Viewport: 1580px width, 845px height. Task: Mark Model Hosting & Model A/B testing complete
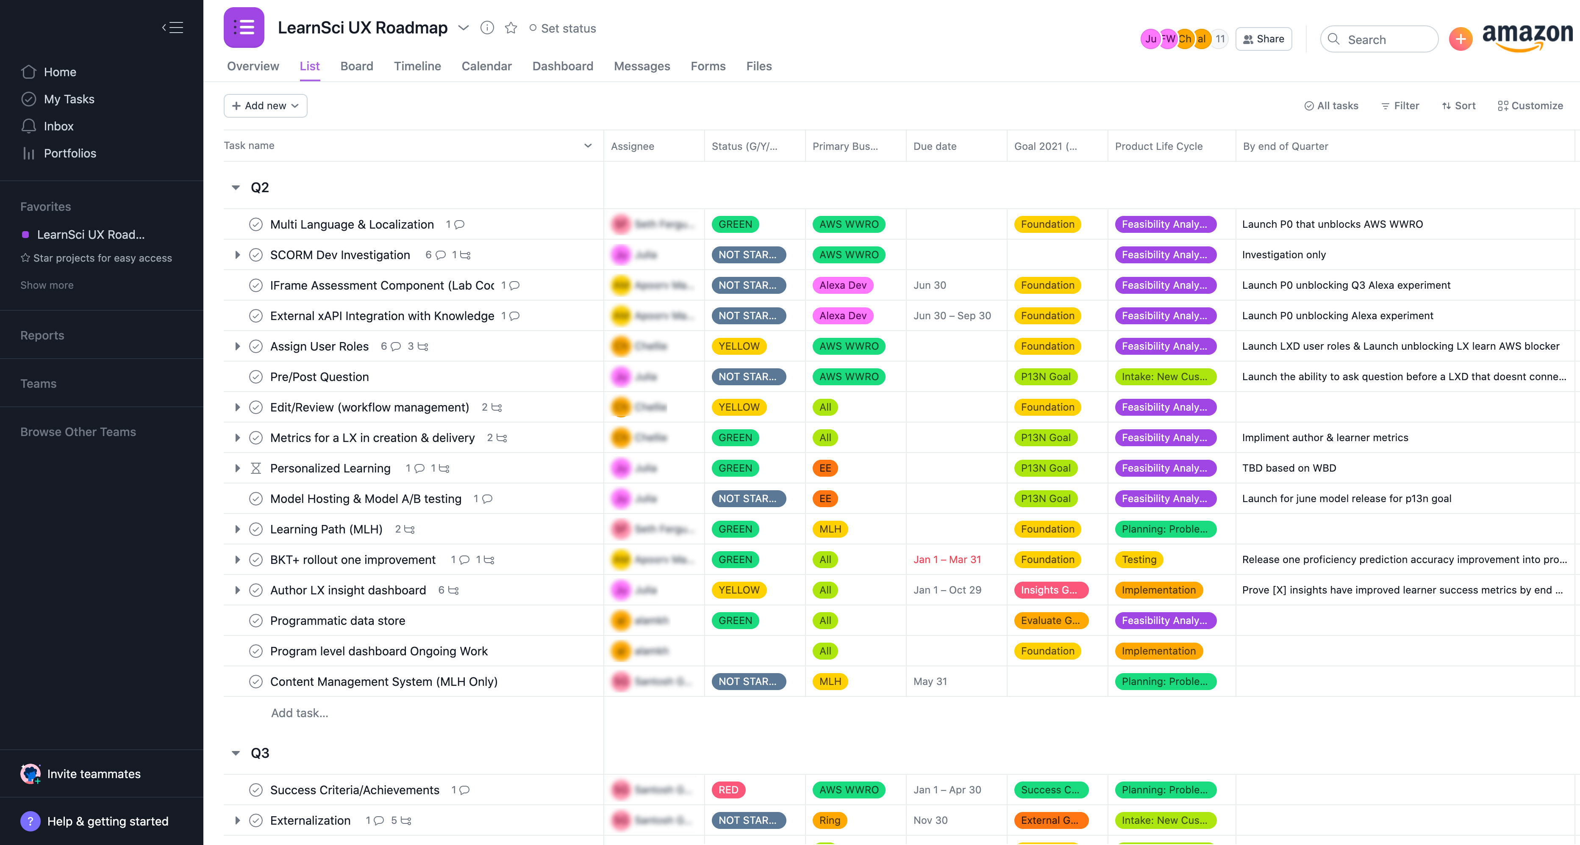(x=256, y=499)
